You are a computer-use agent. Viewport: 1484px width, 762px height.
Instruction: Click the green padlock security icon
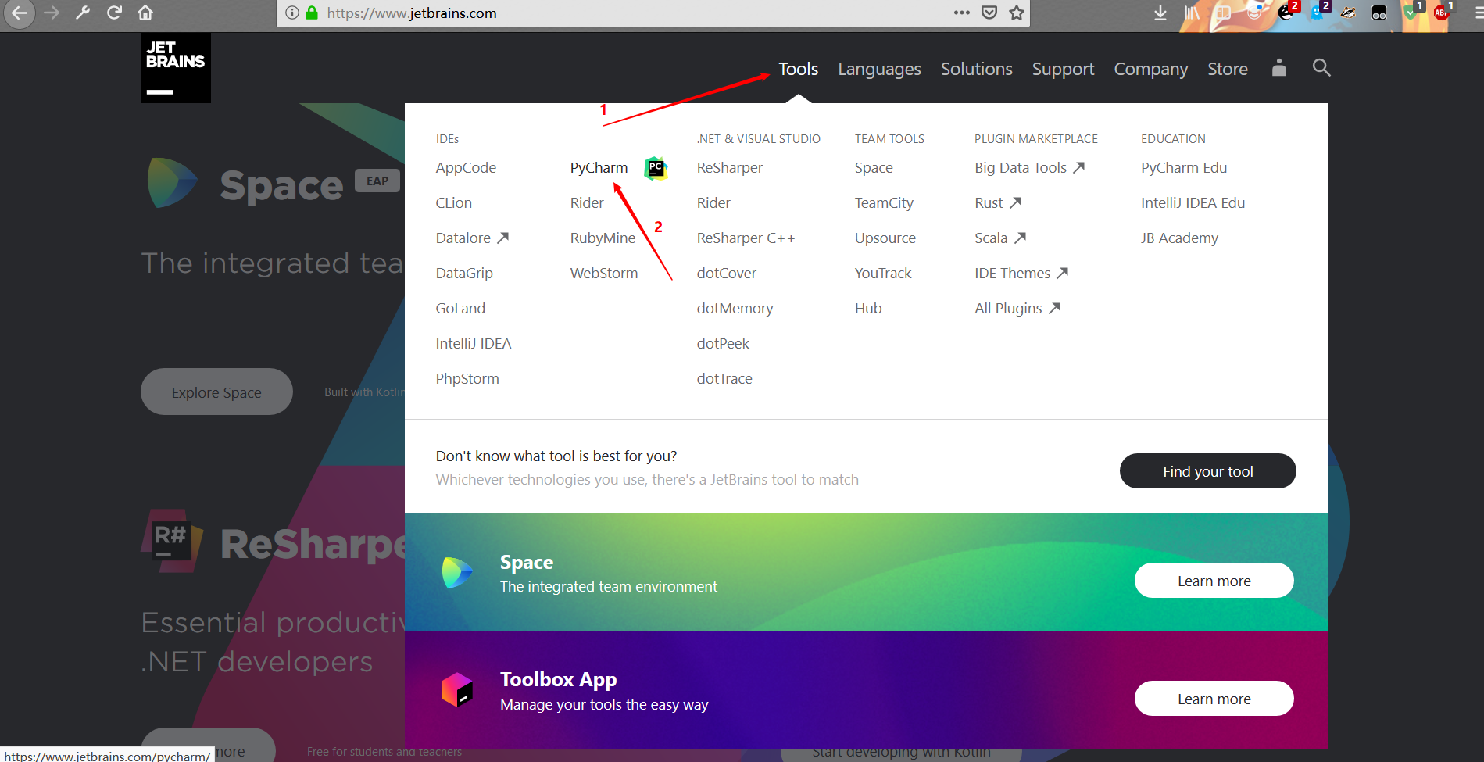312,13
